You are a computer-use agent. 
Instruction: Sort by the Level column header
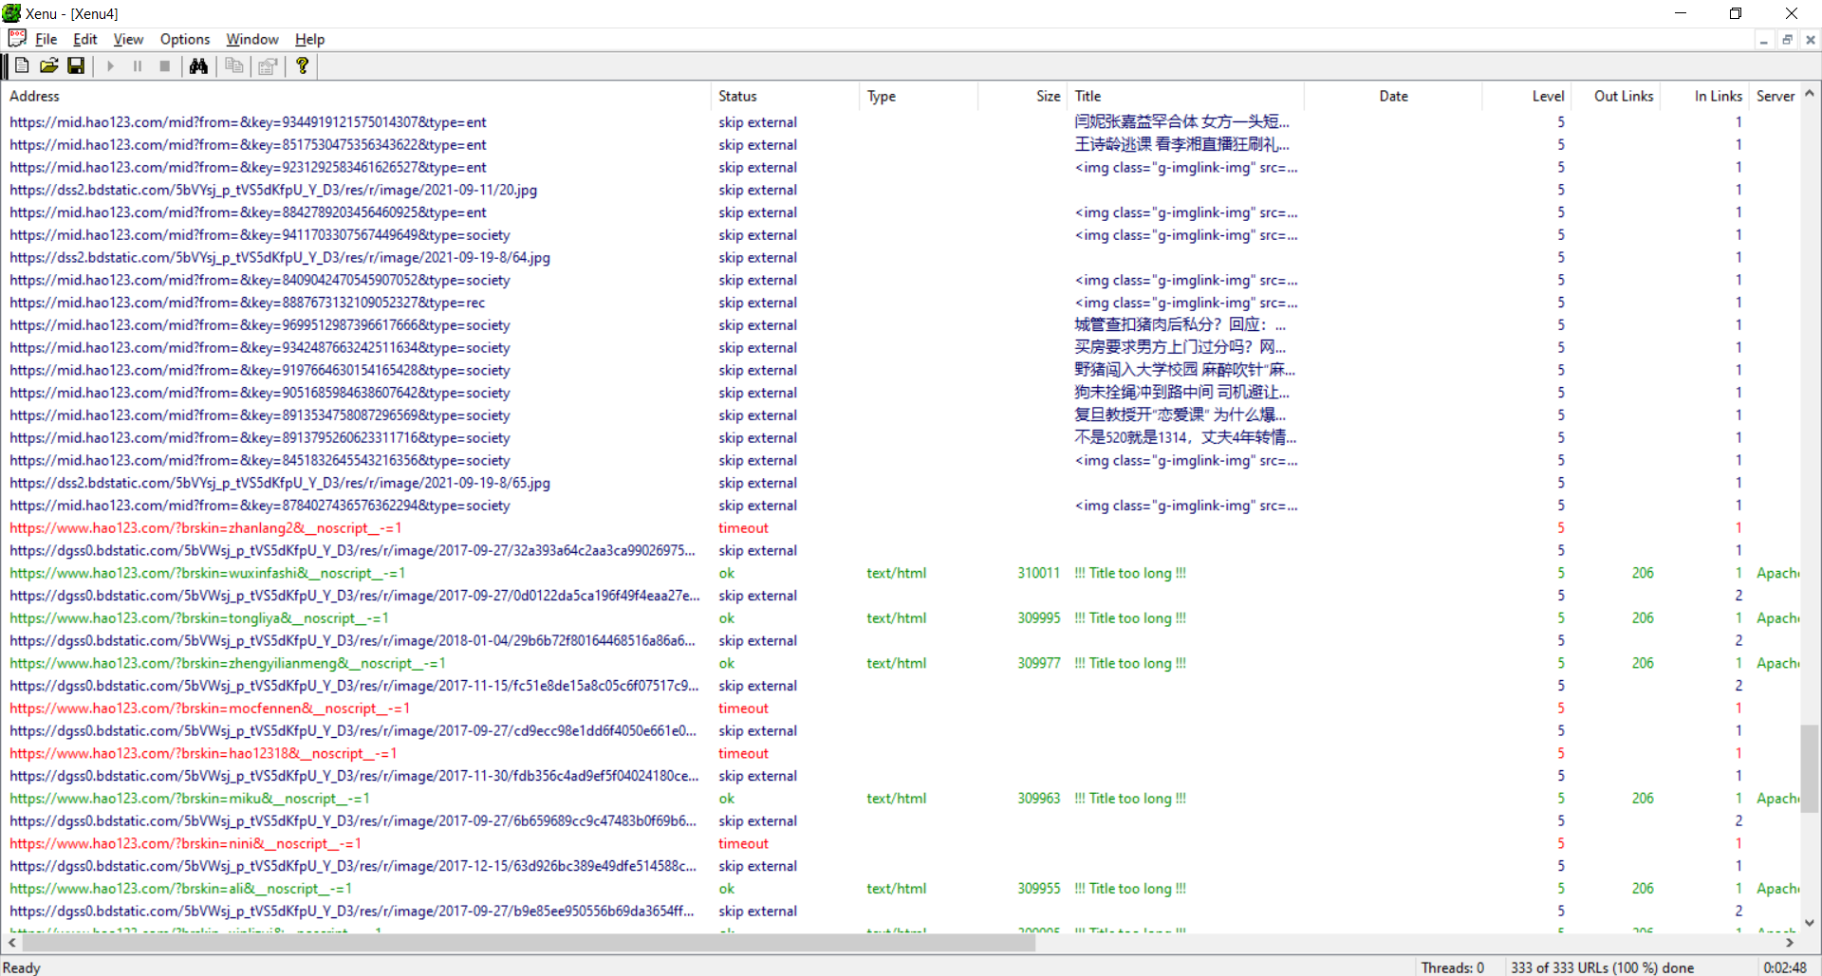pyautogui.click(x=1526, y=96)
